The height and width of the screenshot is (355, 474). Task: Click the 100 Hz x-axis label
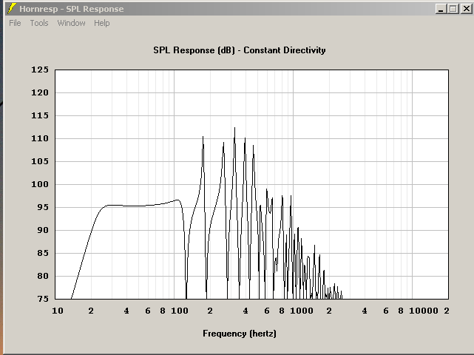point(180,311)
